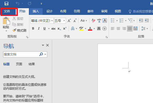Toggle Justify alignment
The image size is (153, 103).
click(130, 29)
